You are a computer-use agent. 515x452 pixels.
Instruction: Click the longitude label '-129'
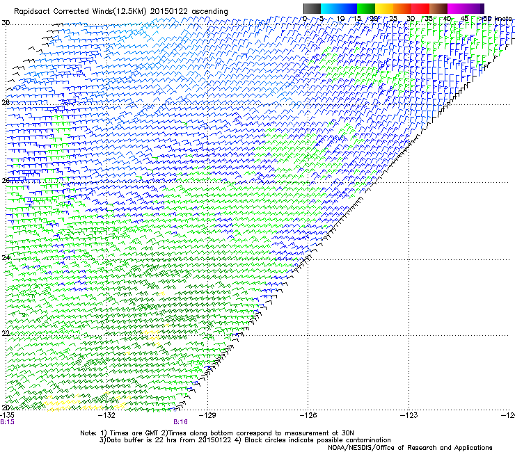[x=208, y=415]
